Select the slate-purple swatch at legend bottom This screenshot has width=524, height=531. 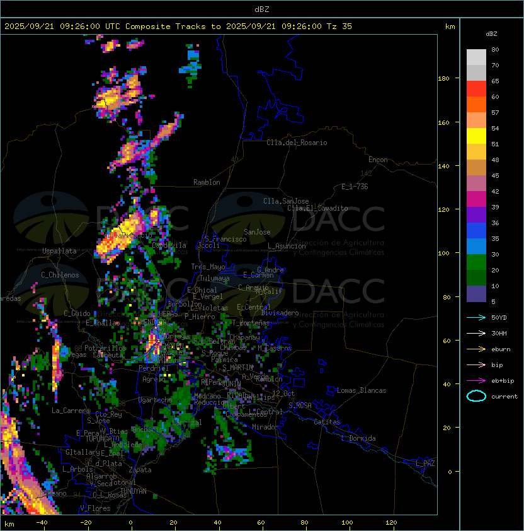(x=476, y=294)
